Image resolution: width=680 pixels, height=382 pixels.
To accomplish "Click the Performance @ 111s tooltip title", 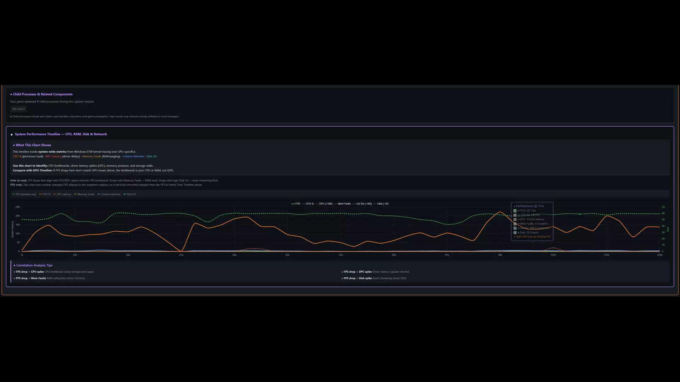I will coord(529,206).
